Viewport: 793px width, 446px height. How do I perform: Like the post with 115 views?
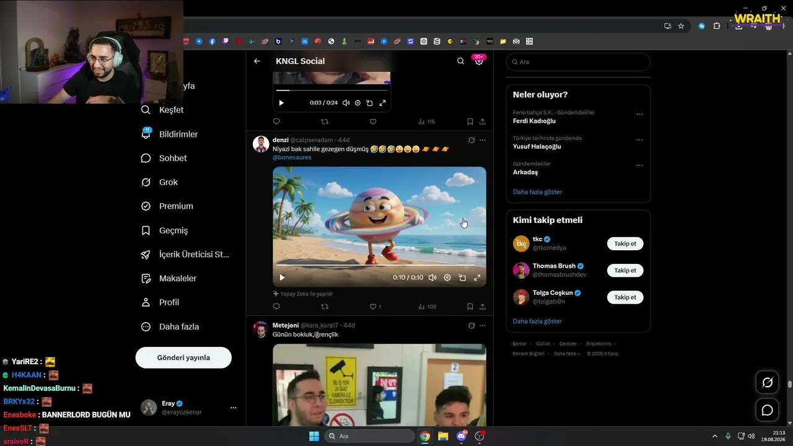pyautogui.click(x=373, y=121)
